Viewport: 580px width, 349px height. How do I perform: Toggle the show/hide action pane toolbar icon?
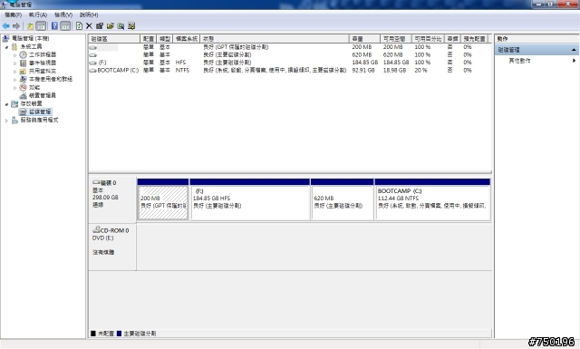tap(65, 26)
